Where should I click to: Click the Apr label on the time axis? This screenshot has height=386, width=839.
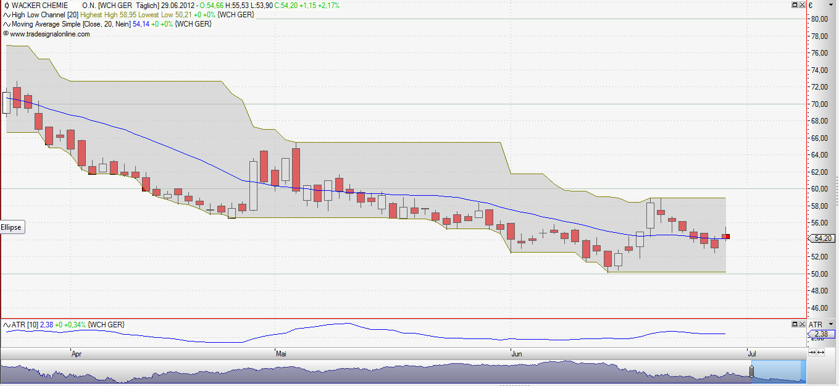click(77, 355)
